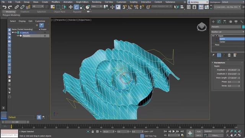Viewport: 245px width, 138px height.
Task: Click the Plane001 object color swatch
Action: [x=243, y=27]
